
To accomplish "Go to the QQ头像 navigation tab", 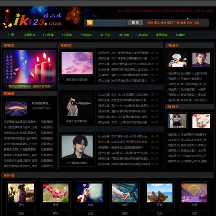I will coord(48,35).
